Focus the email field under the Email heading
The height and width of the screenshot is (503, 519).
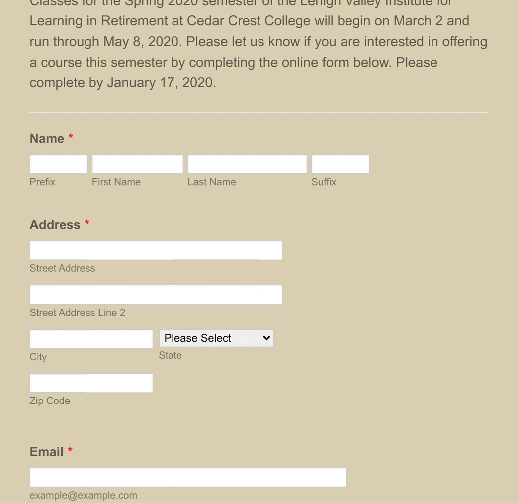coord(188,477)
